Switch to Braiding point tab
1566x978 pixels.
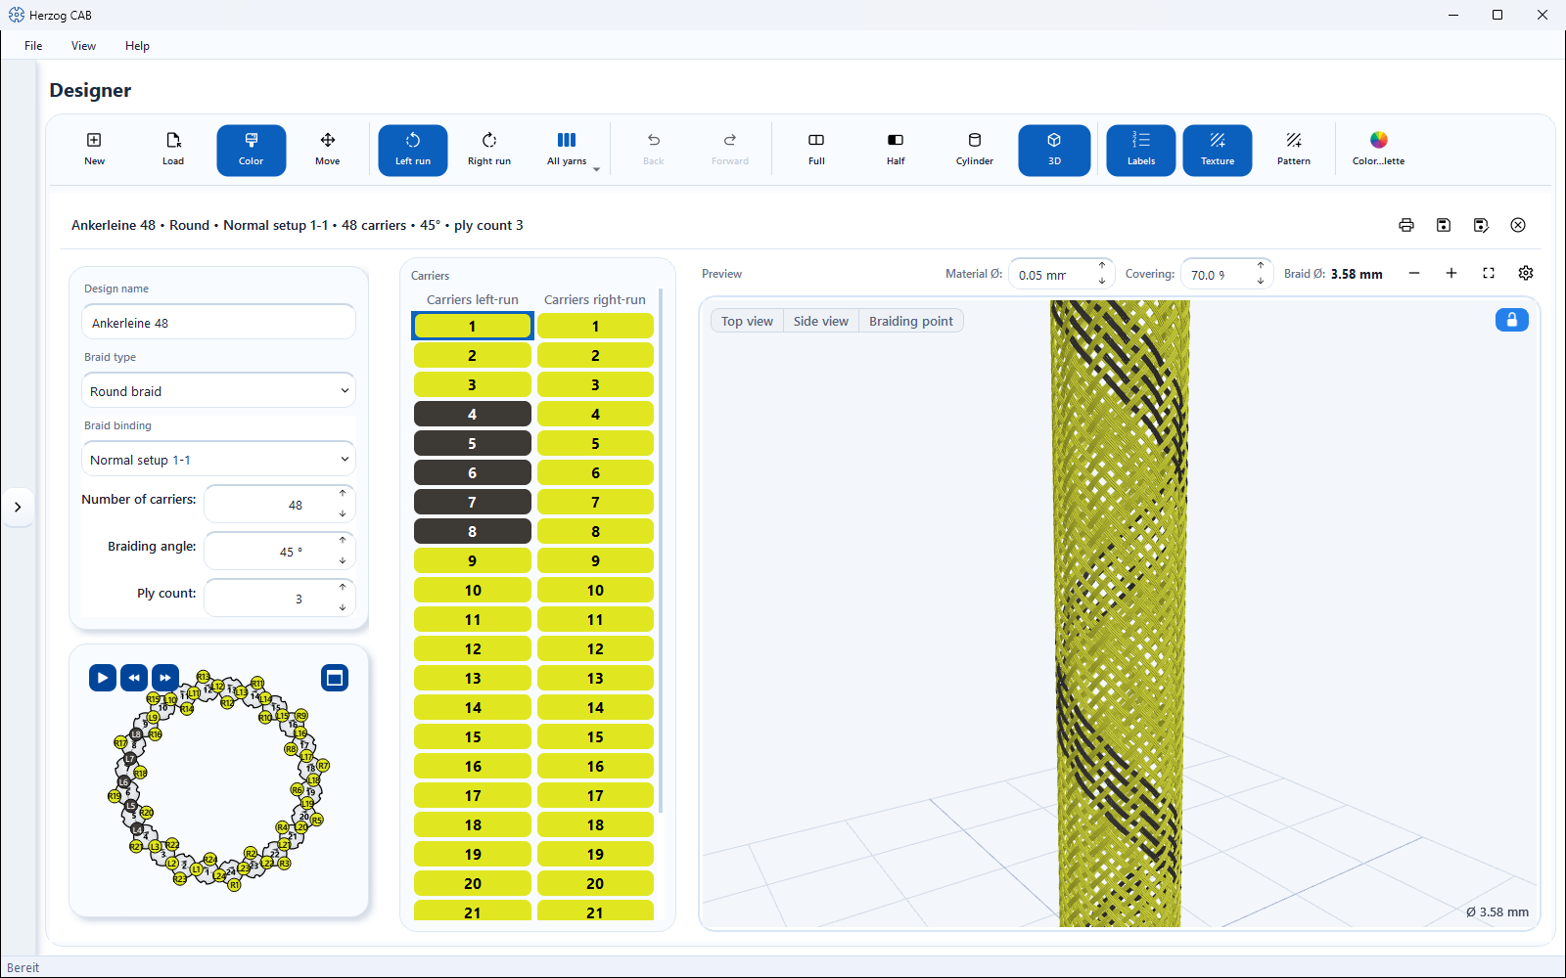coord(911,321)
